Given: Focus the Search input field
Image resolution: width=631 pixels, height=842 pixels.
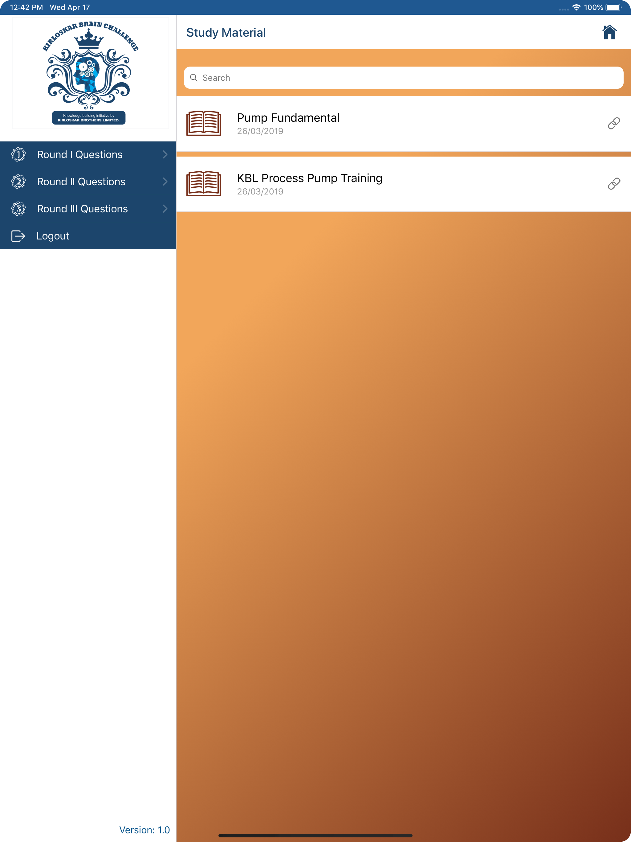Looking at the screenshot, I should (x=403, y=78).
